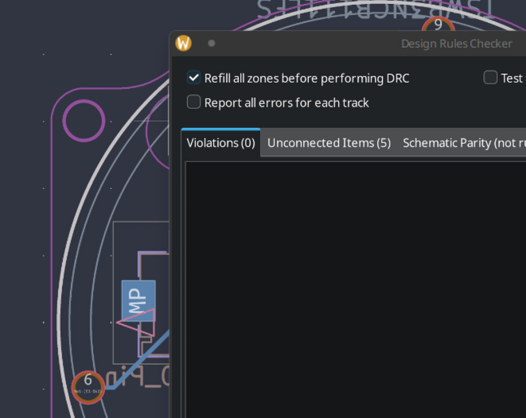Open the Violations (0) tab
Image resolution: width=526 pixels, height=418 pixels.
coord(220,143)
